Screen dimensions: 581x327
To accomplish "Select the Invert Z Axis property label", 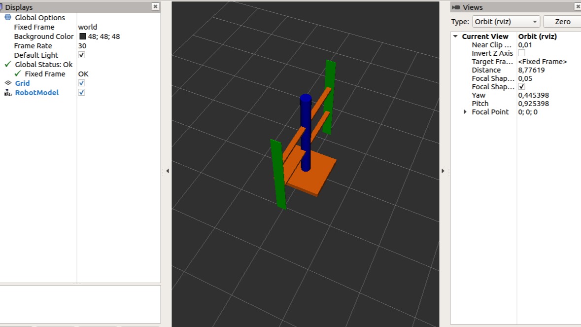I will coord(492,53).
